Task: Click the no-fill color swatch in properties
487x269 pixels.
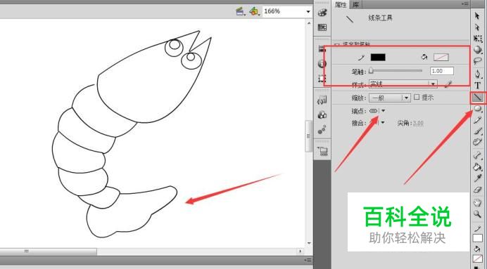Action: 441,58
